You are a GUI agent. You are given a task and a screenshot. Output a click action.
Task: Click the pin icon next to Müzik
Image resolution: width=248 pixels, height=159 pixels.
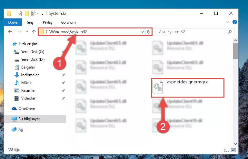pos(64,83)
